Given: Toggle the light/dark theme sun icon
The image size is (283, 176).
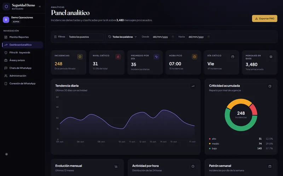Looking at the screenshot, I should pyautogui.click(x=6, y=154).
